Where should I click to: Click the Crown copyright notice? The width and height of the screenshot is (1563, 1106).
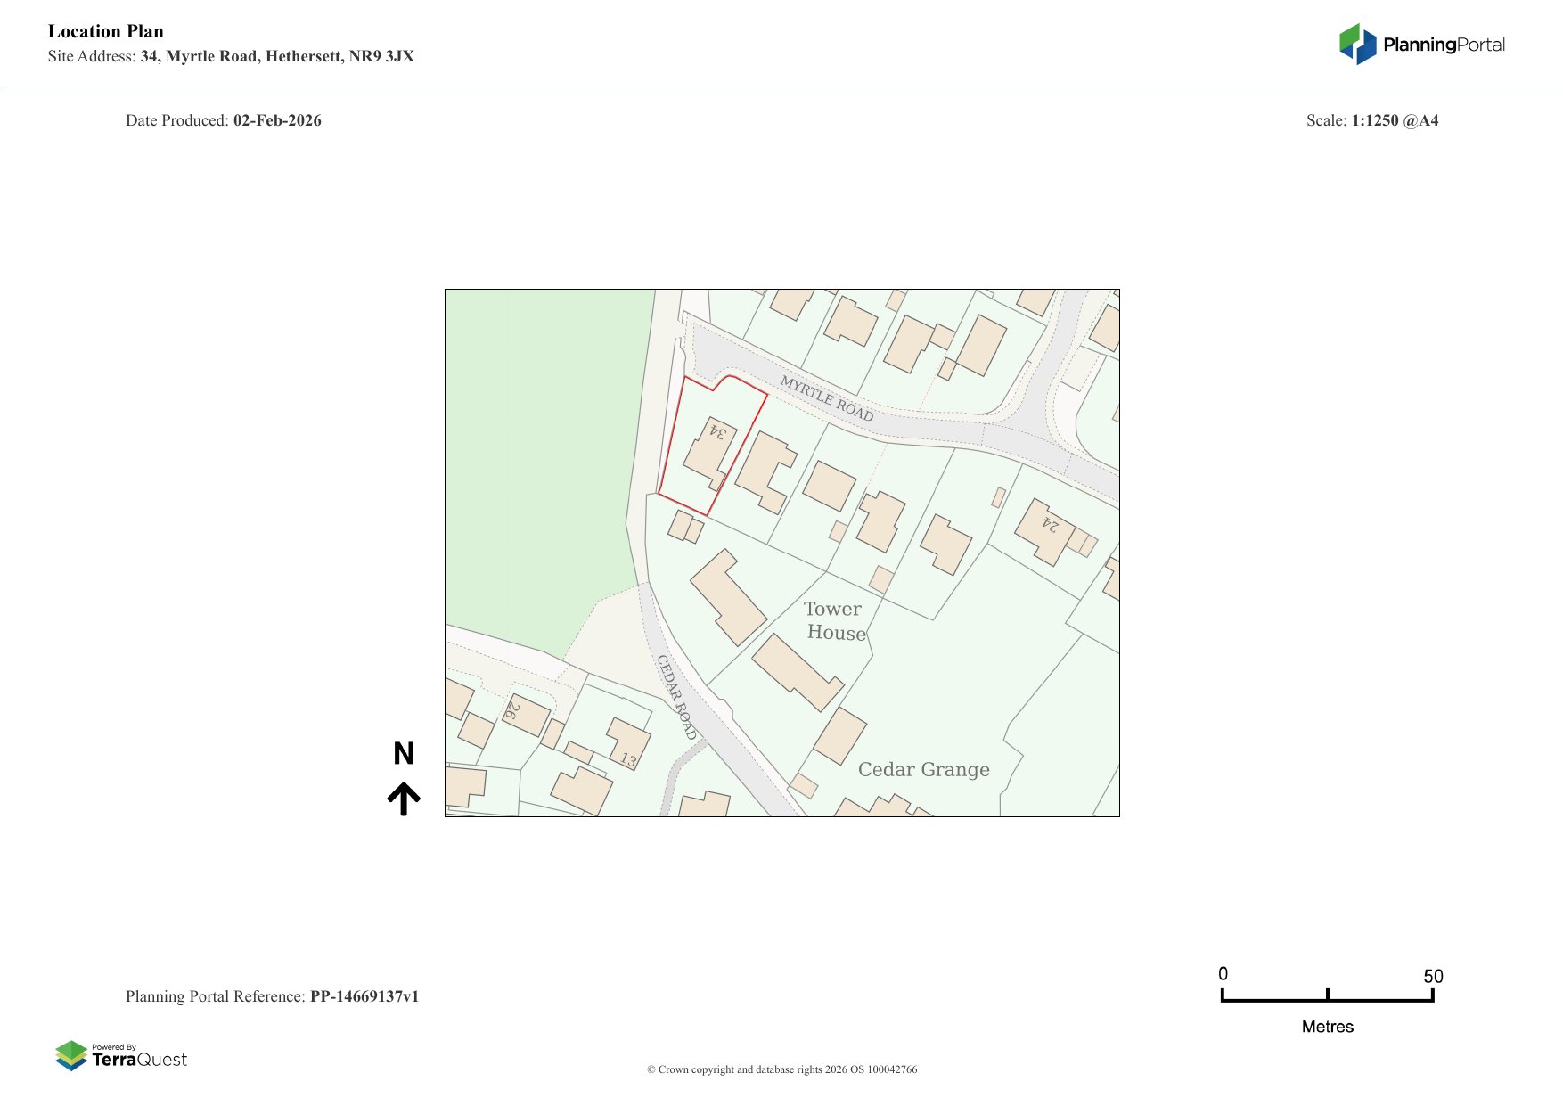(781, 1069)
